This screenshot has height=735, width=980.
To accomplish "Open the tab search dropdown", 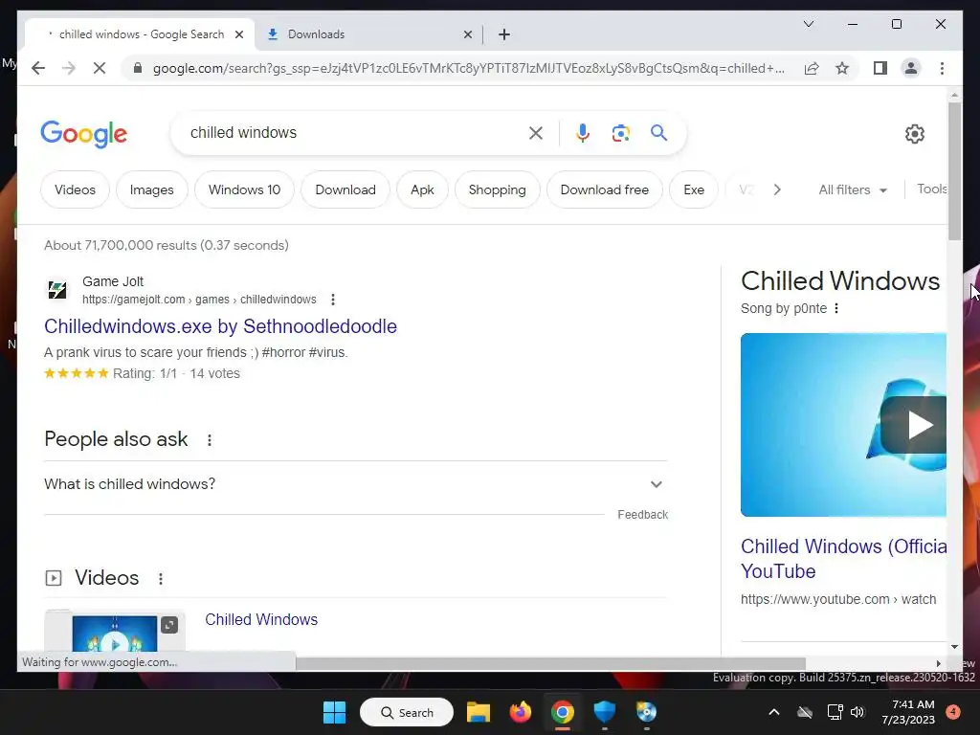I will [808, 24].
